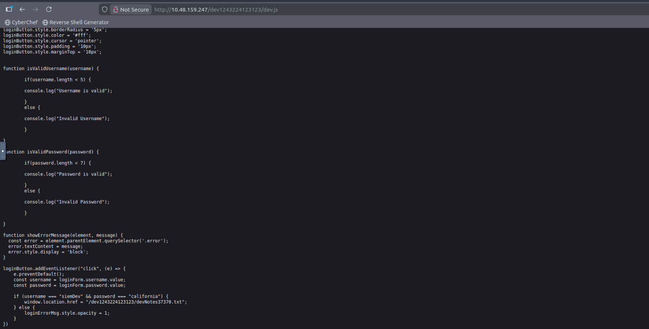Click the forward navigation arrow

pos(35,9)
